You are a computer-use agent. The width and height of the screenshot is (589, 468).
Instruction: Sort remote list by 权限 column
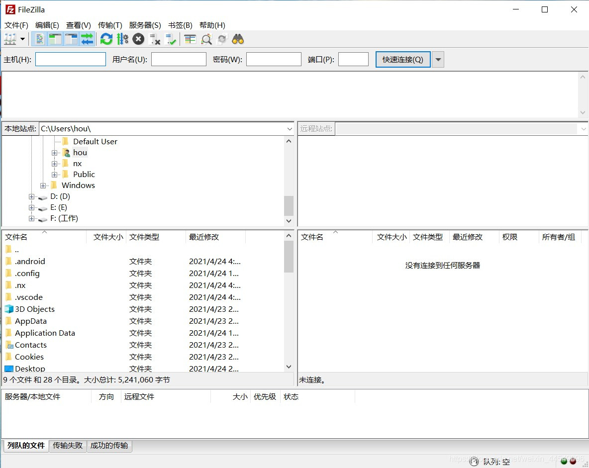tap(519, 237)
